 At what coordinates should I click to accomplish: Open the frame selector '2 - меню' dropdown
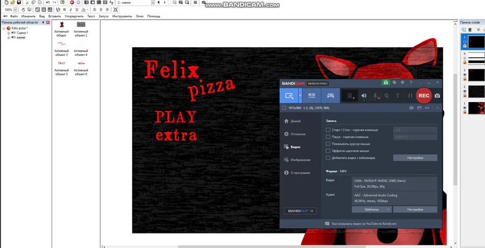point(153,2)
